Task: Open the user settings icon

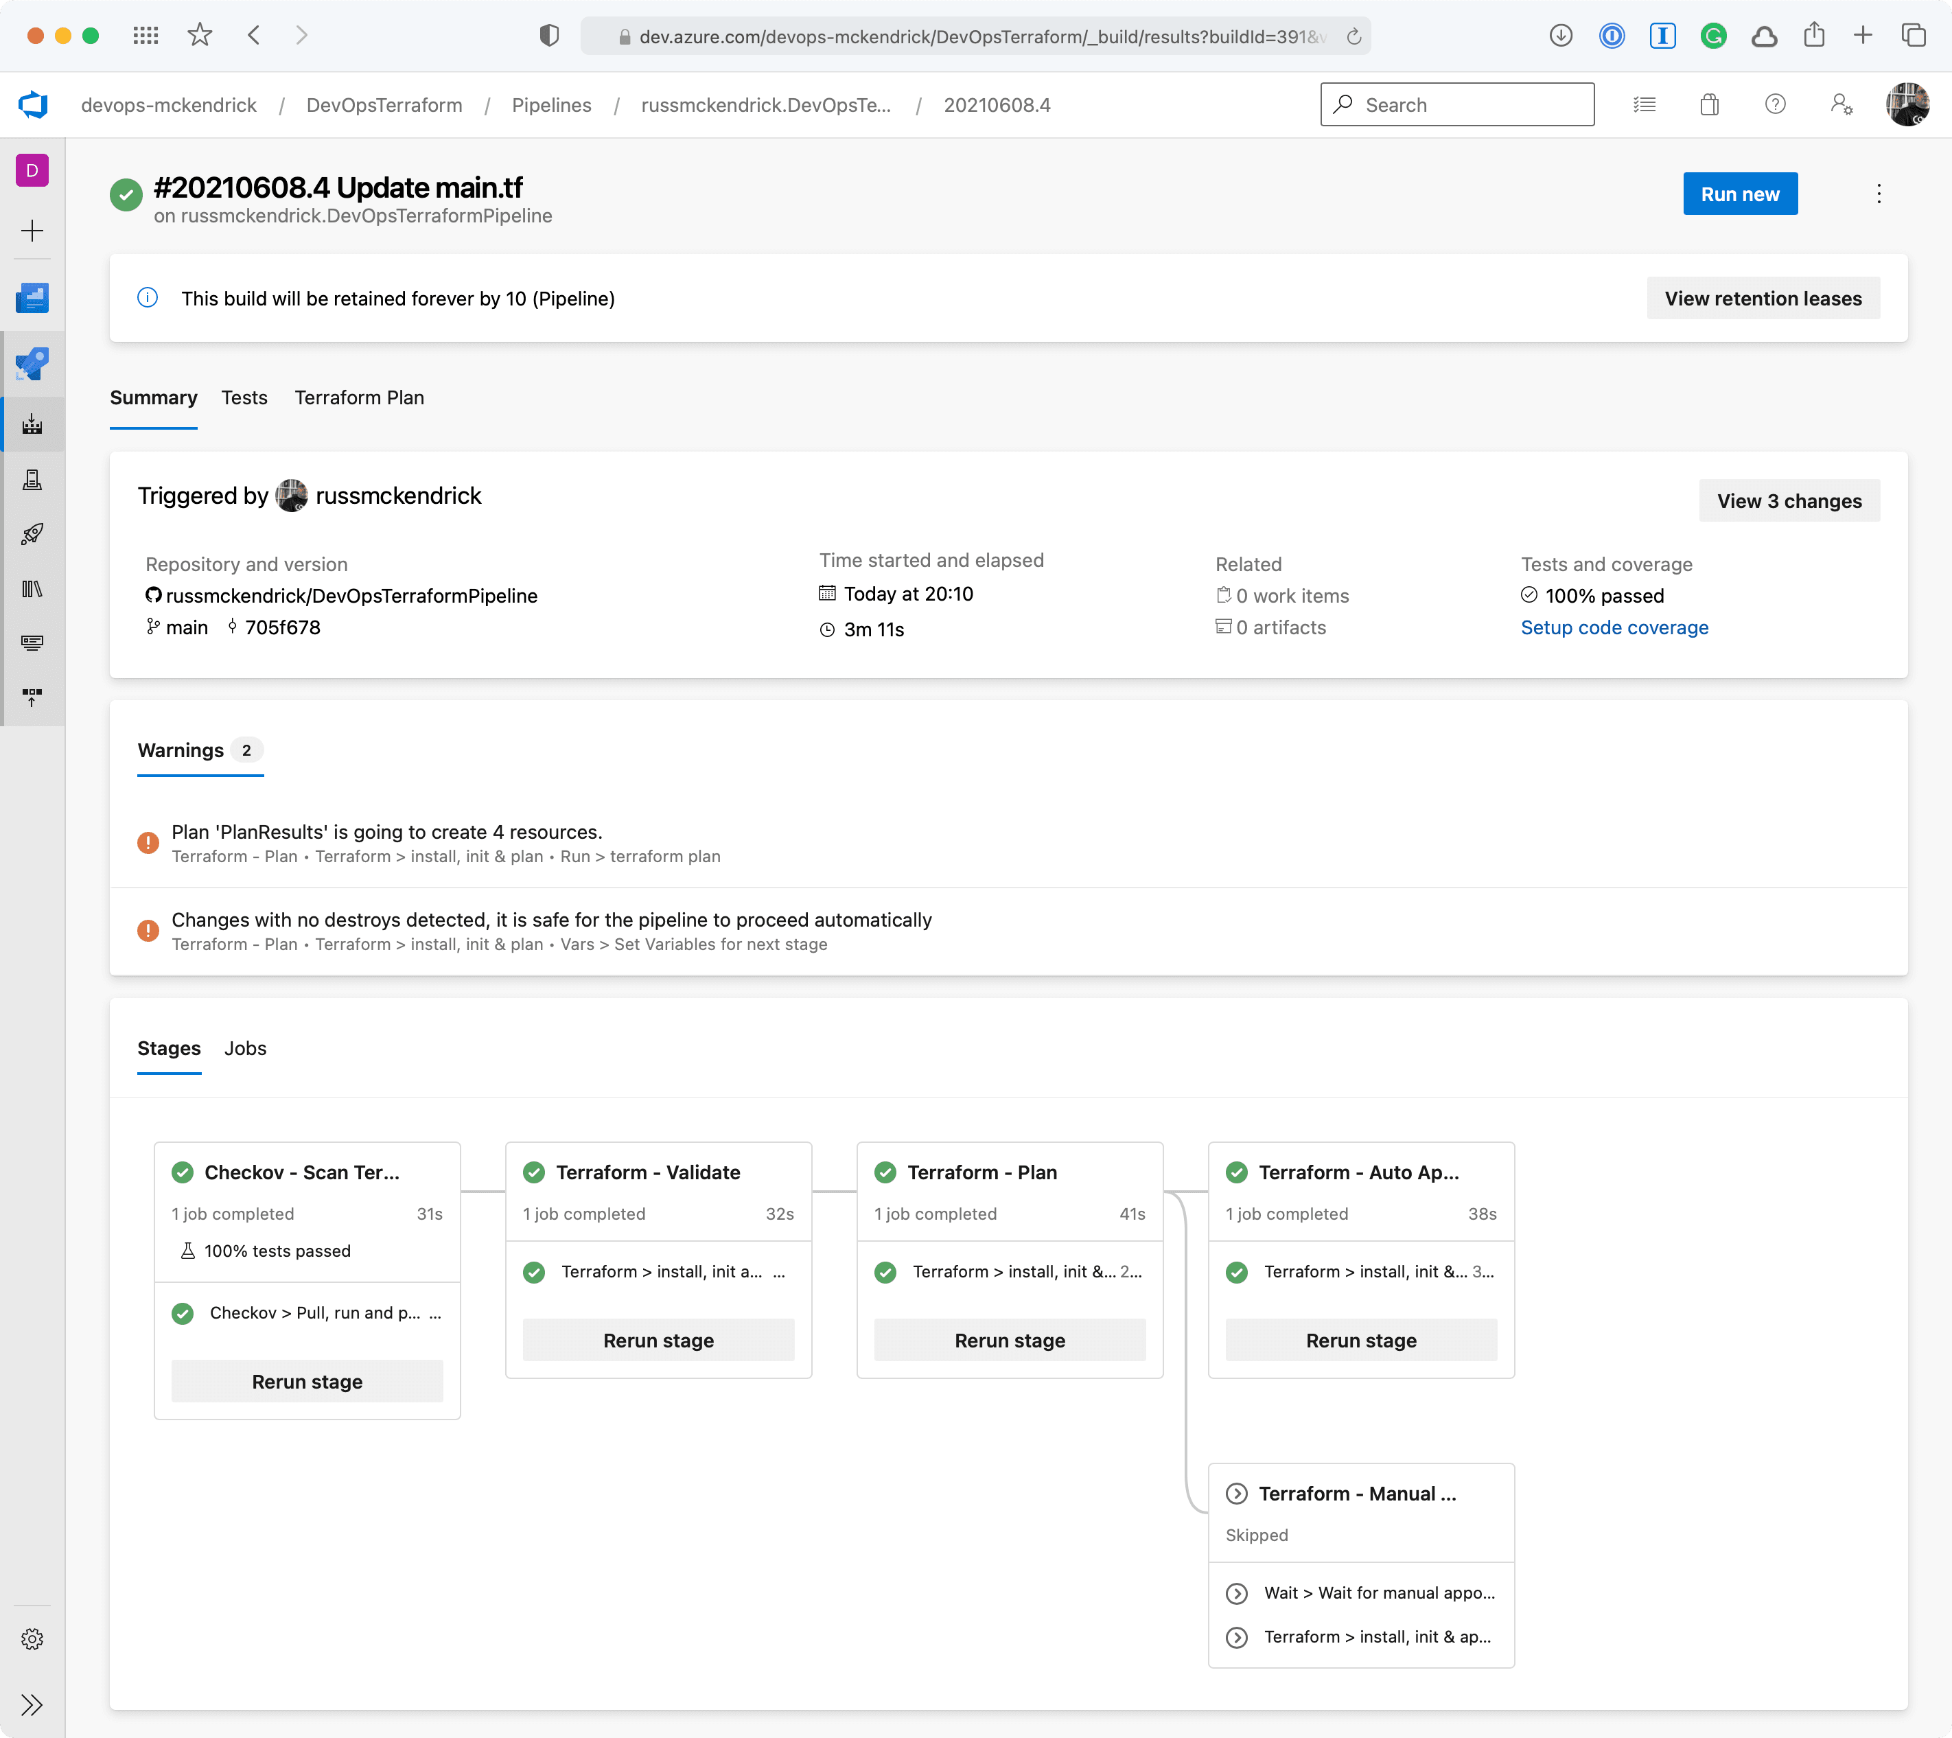Action: (x=1840, y=104)
